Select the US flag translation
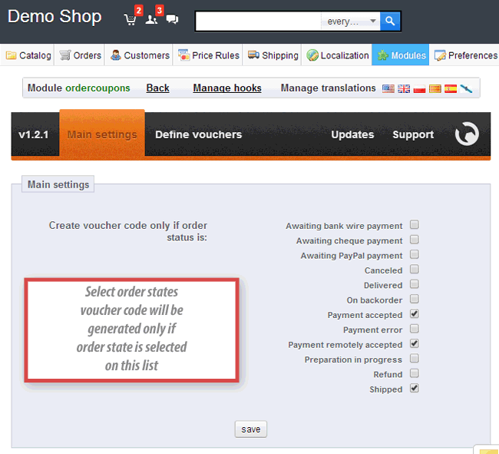 point(388,88)
